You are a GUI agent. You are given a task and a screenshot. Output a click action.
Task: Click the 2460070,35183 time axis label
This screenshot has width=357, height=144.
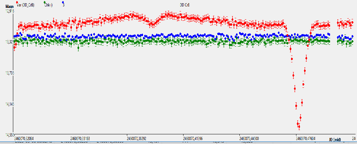coord(80,138)
